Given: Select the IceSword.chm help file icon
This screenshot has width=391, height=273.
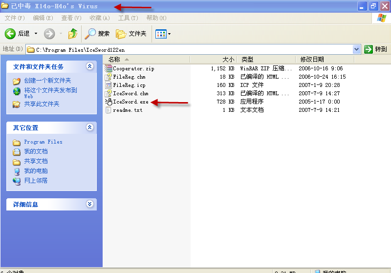Looking at the screenshot, I should (x=109, y=93).
